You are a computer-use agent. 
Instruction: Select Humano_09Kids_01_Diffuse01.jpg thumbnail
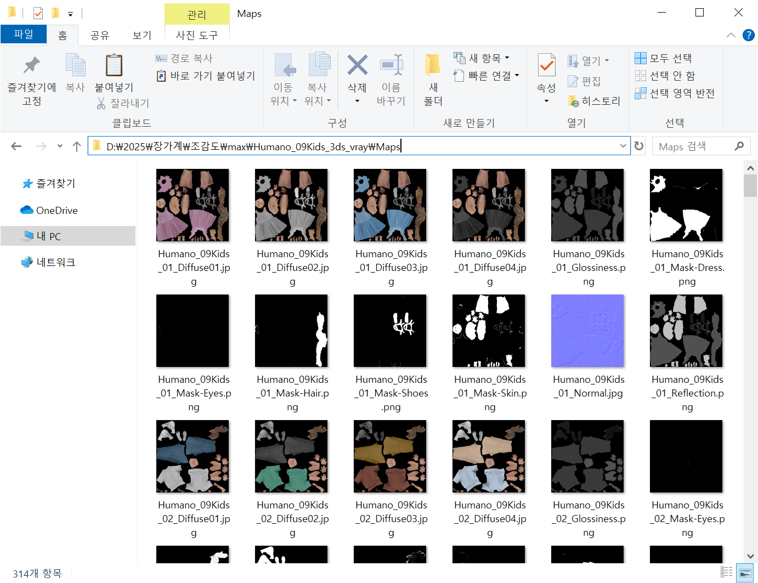pos(193,205)
